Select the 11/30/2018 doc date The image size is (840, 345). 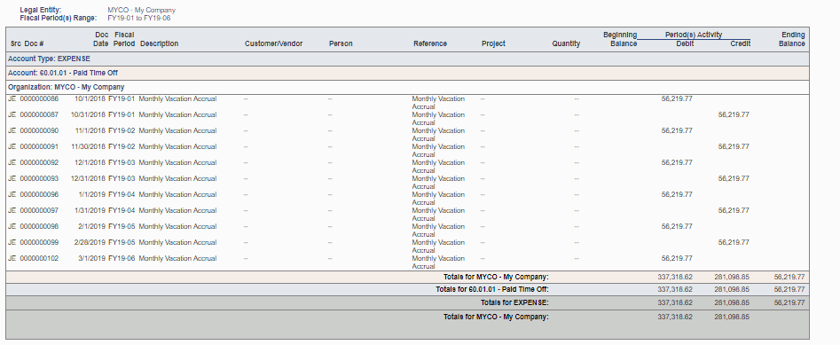89,147
